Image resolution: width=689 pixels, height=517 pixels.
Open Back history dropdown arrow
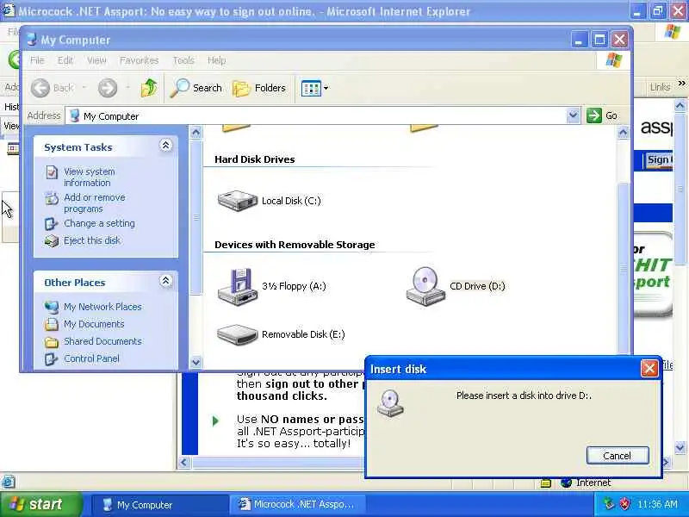(x=84, y=88)
